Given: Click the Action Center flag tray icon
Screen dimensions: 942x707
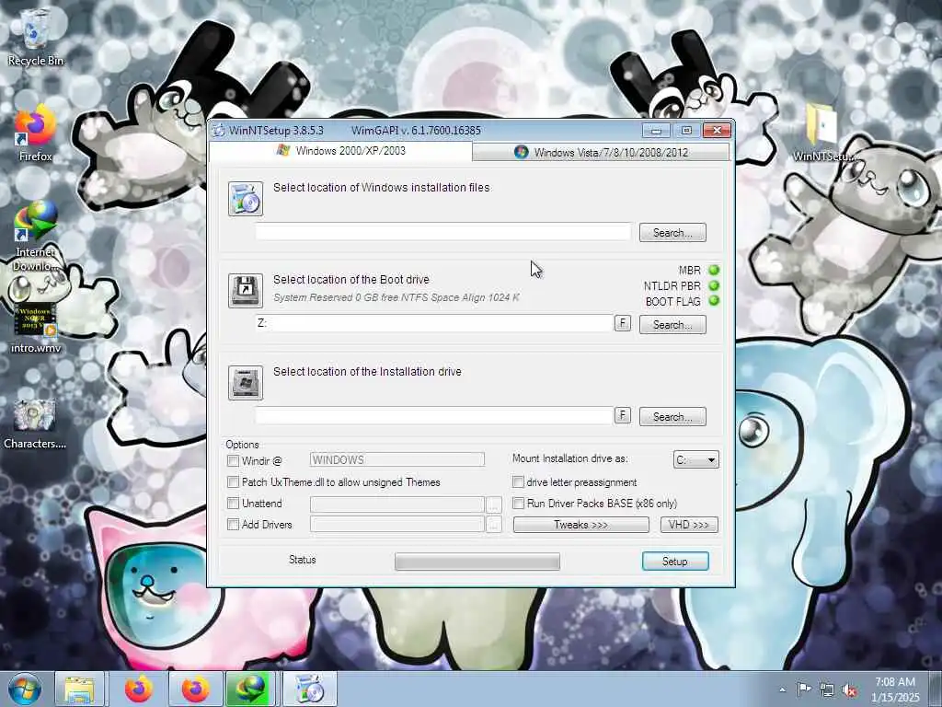Looking at the screenshot, I should click(804, 690).
